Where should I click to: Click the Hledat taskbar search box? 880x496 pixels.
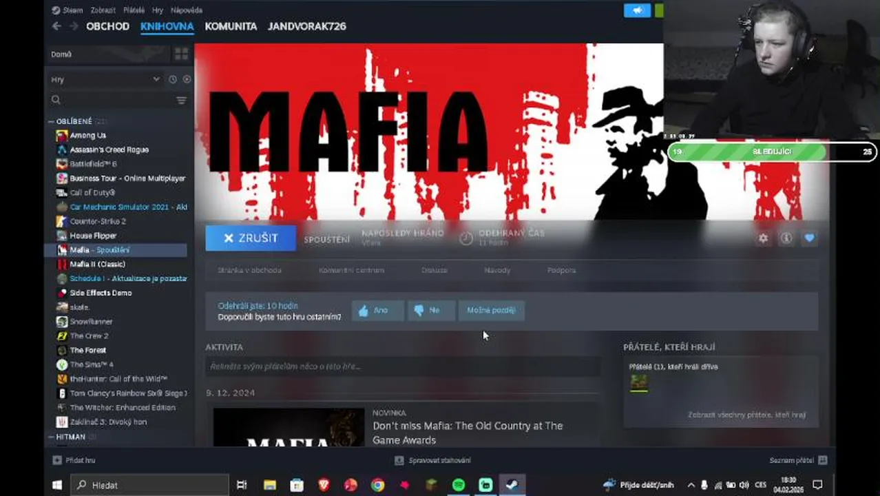(150, 485)
